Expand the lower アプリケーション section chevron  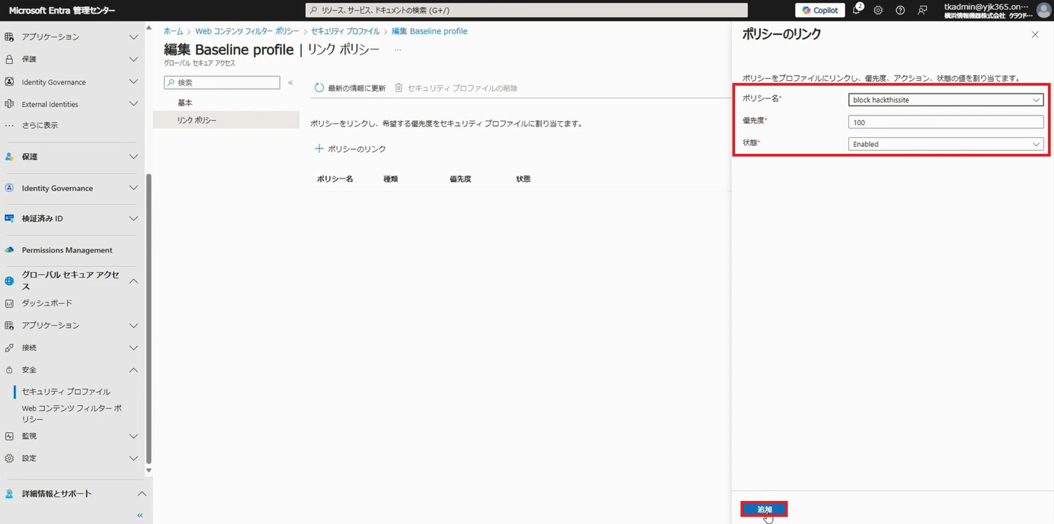point(133,326)
